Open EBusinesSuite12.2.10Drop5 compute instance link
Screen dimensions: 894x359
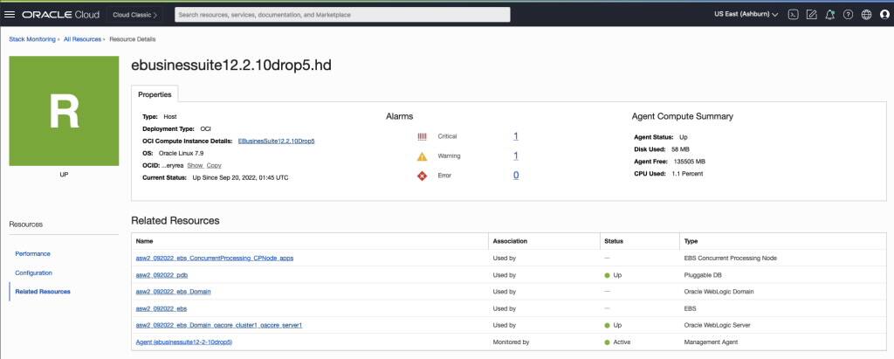coord(277,141)
